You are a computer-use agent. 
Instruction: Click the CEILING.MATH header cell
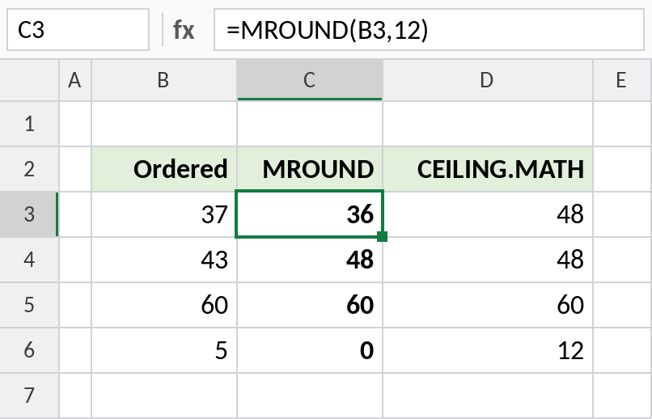(x=488, y=169)
